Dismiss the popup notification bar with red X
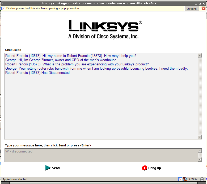 pos(204,8)
